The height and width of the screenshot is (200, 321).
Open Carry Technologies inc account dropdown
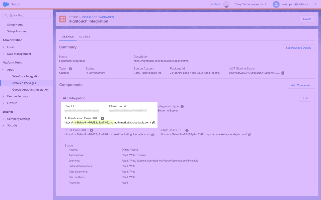(x=251, y=4)
